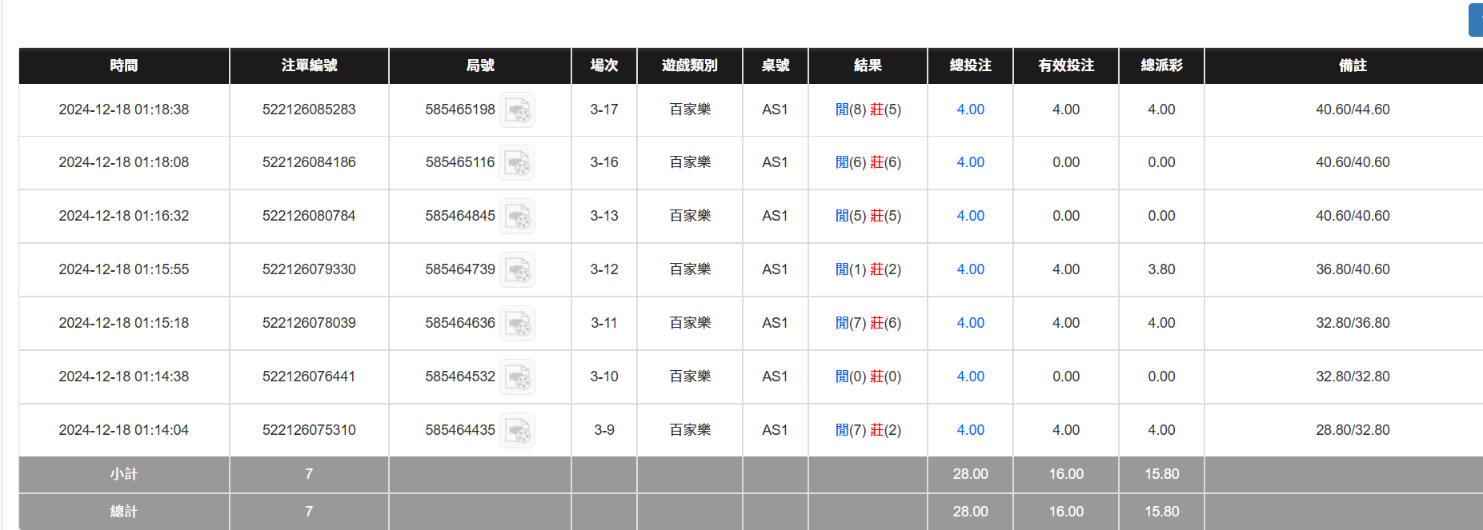
Task: Click the blue button at top-right corner
Action: tap(1476, 20)
